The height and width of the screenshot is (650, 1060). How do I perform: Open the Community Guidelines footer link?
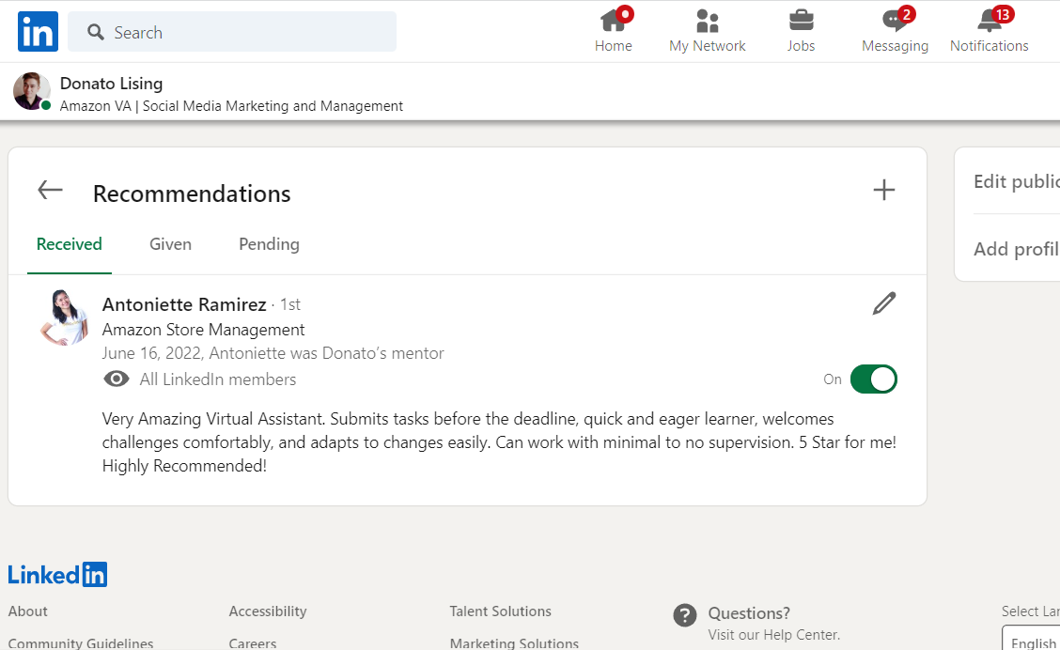pos(81,643)
